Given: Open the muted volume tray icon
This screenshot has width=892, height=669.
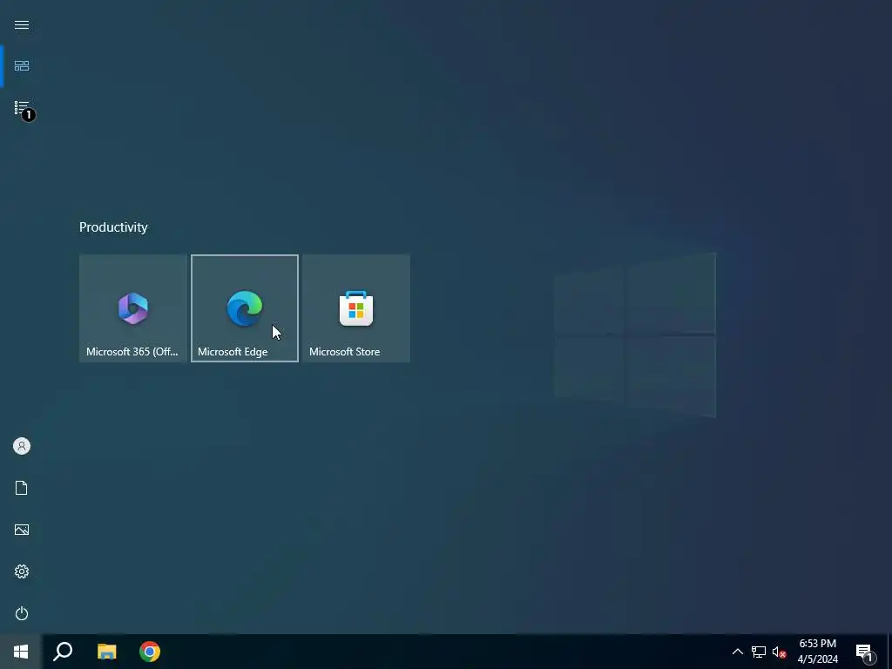Looking at the screenshot, I should (779, 652).
